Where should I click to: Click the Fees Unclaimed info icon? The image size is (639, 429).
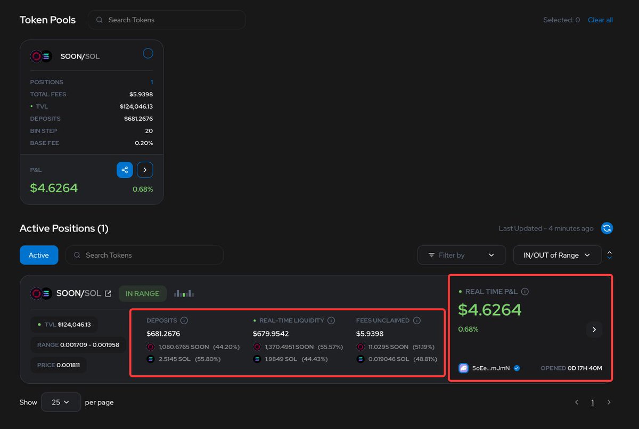(x=417, y=320)
